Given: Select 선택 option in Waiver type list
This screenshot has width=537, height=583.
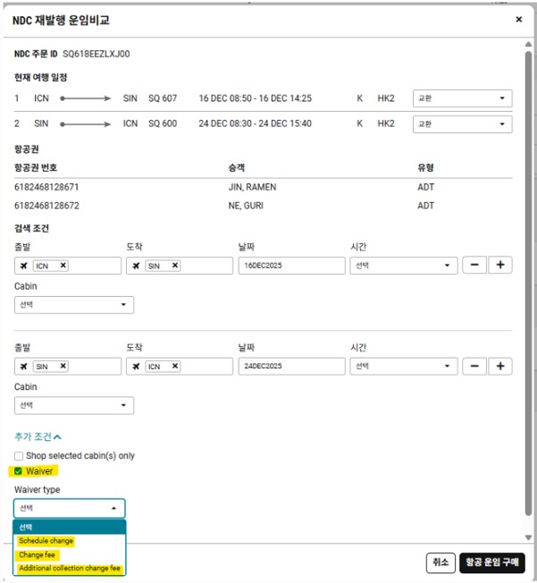Looking at the screenshot, I should click(70, 528).
